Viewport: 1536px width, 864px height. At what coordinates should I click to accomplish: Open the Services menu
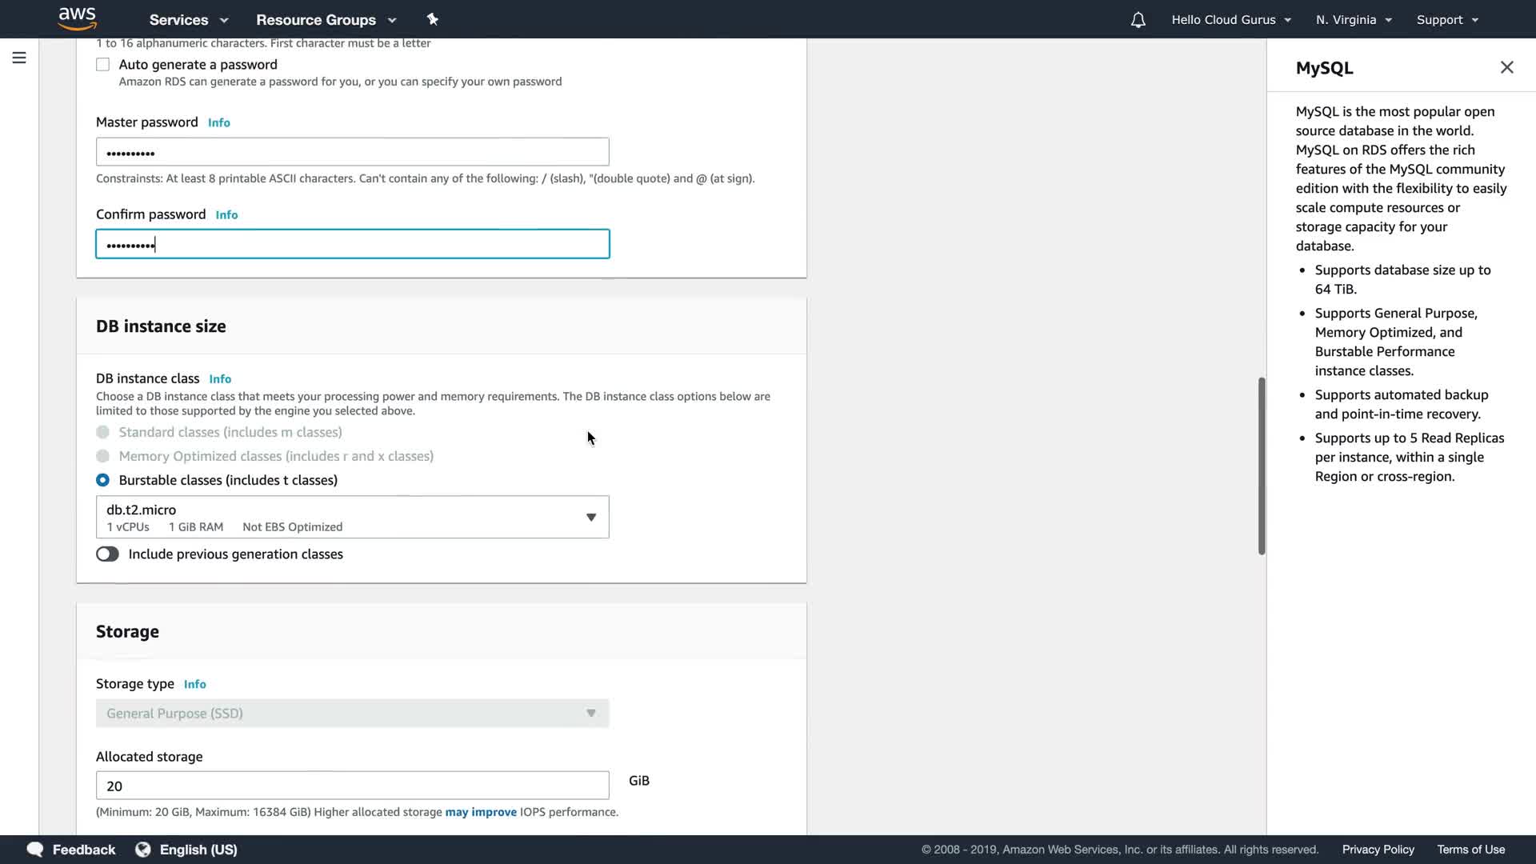coord(189,20)
